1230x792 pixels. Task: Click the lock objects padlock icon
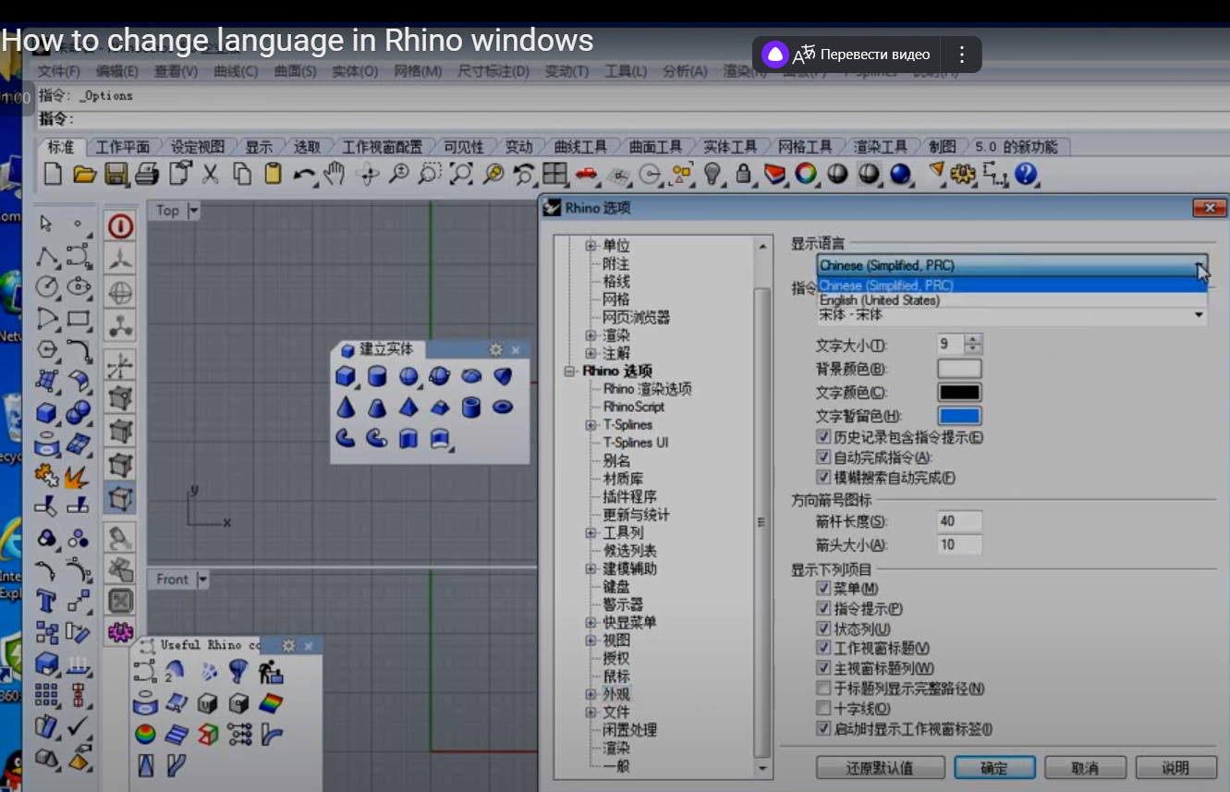coord(743,174)
